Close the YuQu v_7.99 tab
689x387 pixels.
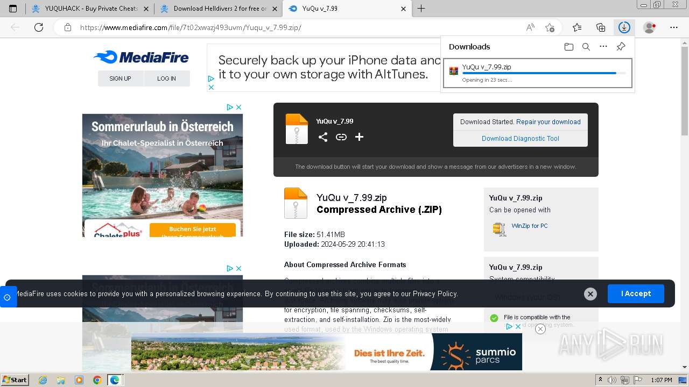click(x=404, y=9)
